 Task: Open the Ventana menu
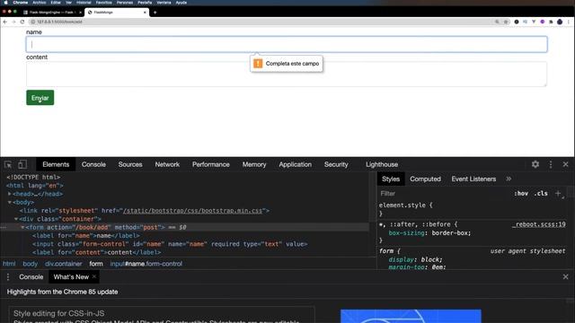click(x=164, y=3)
